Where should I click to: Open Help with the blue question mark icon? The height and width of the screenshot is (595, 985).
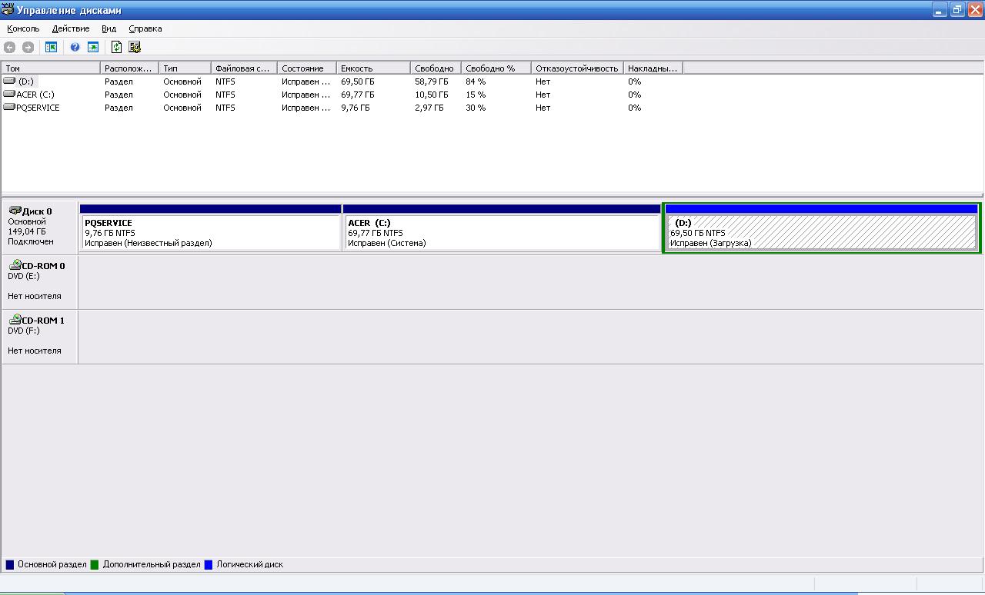(75, 48)
